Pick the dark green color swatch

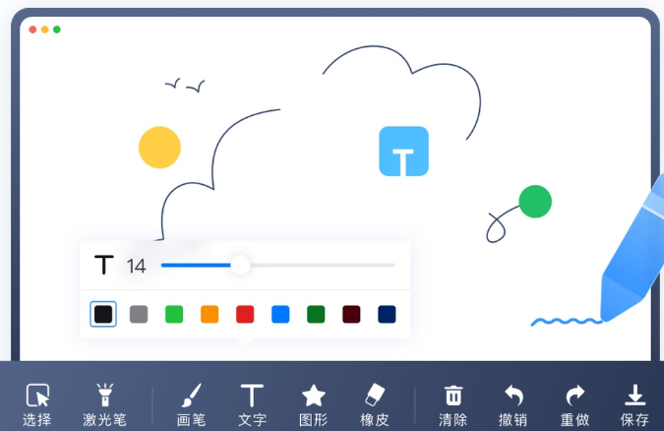(x=316, y=314)
